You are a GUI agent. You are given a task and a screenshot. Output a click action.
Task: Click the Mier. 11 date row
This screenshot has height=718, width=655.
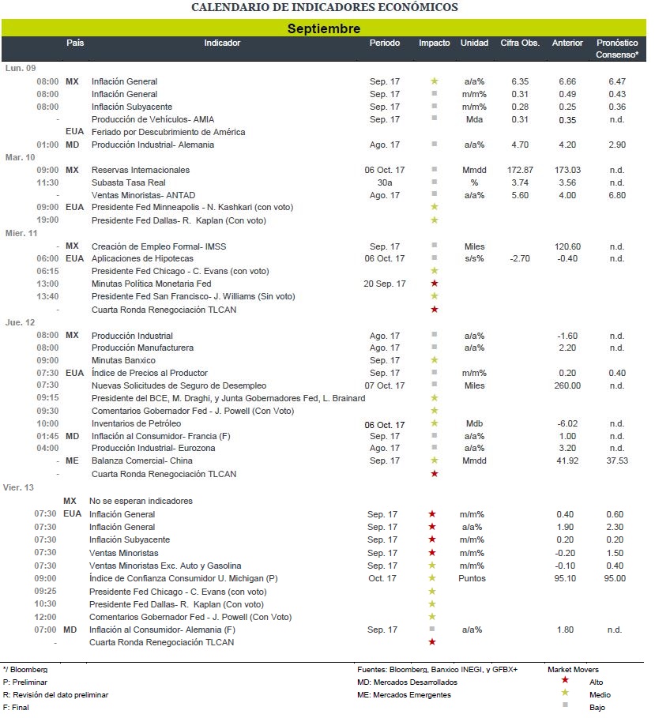tap(21, 233)
